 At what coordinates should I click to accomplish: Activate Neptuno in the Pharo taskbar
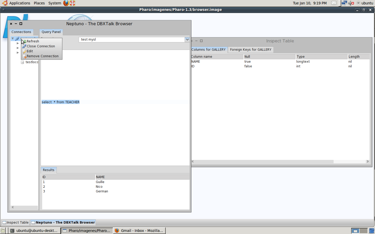(x=63, y=222)
